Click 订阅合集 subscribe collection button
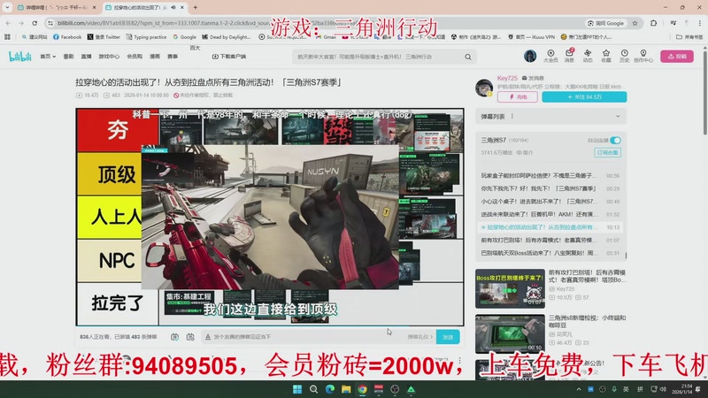The height and width of the screenshot is (398, 708). tap(607, 152)
